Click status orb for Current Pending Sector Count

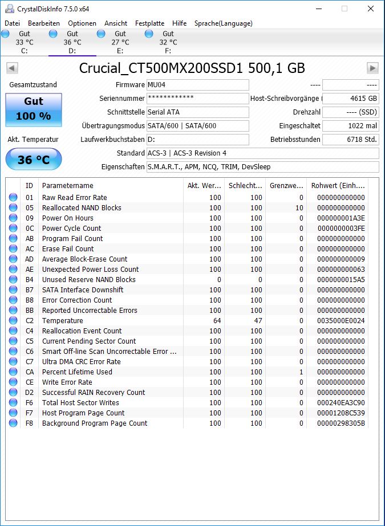[13, 341]
